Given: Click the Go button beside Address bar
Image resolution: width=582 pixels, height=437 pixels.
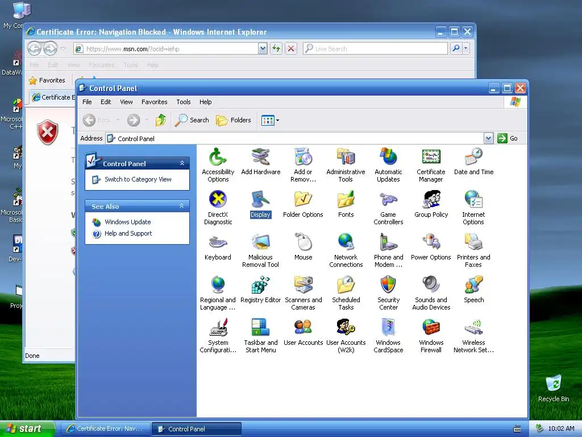Looking at the screenshot, I should coord(508,139).
